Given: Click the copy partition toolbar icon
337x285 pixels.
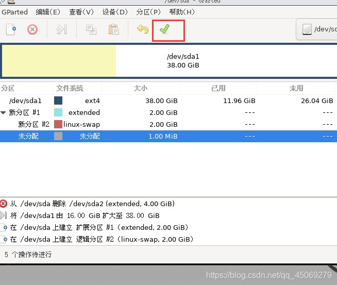Looking at the screenshot, I should (91, 29).
